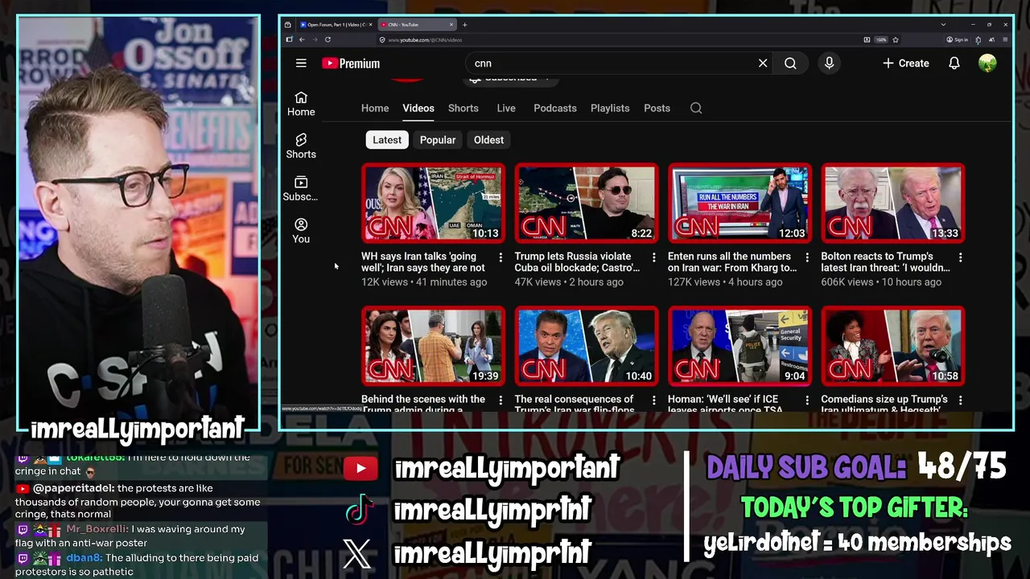
Task: Open the account avatar menu
Action: (987, 64)
